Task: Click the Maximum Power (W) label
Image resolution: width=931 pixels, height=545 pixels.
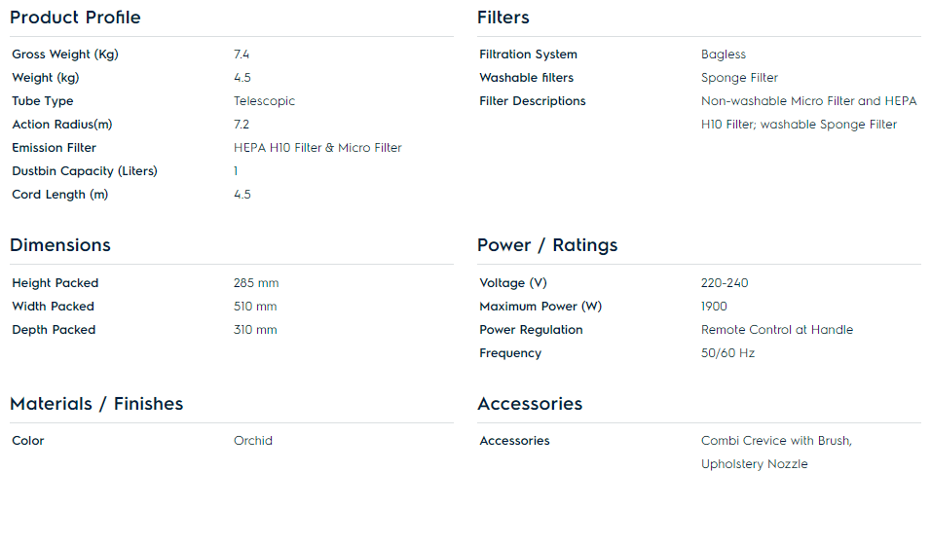Action: pyautogui.click(x=540, y=307)
